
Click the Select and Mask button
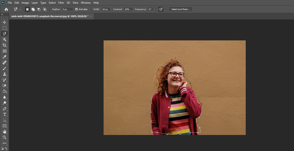click(x=180, y=9)
